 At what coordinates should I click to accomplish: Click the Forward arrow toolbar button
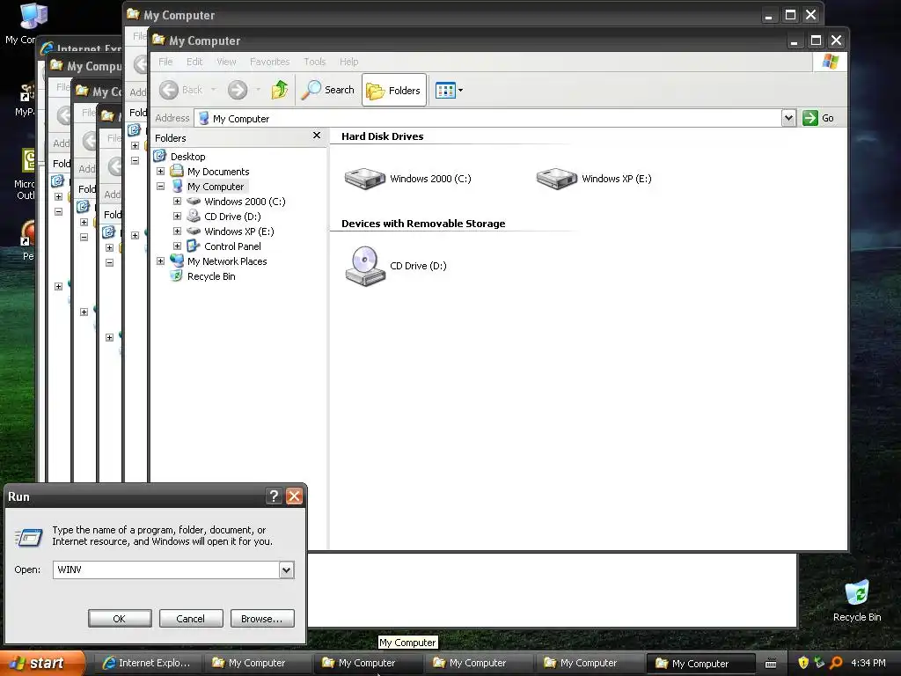tap(238, 90)
